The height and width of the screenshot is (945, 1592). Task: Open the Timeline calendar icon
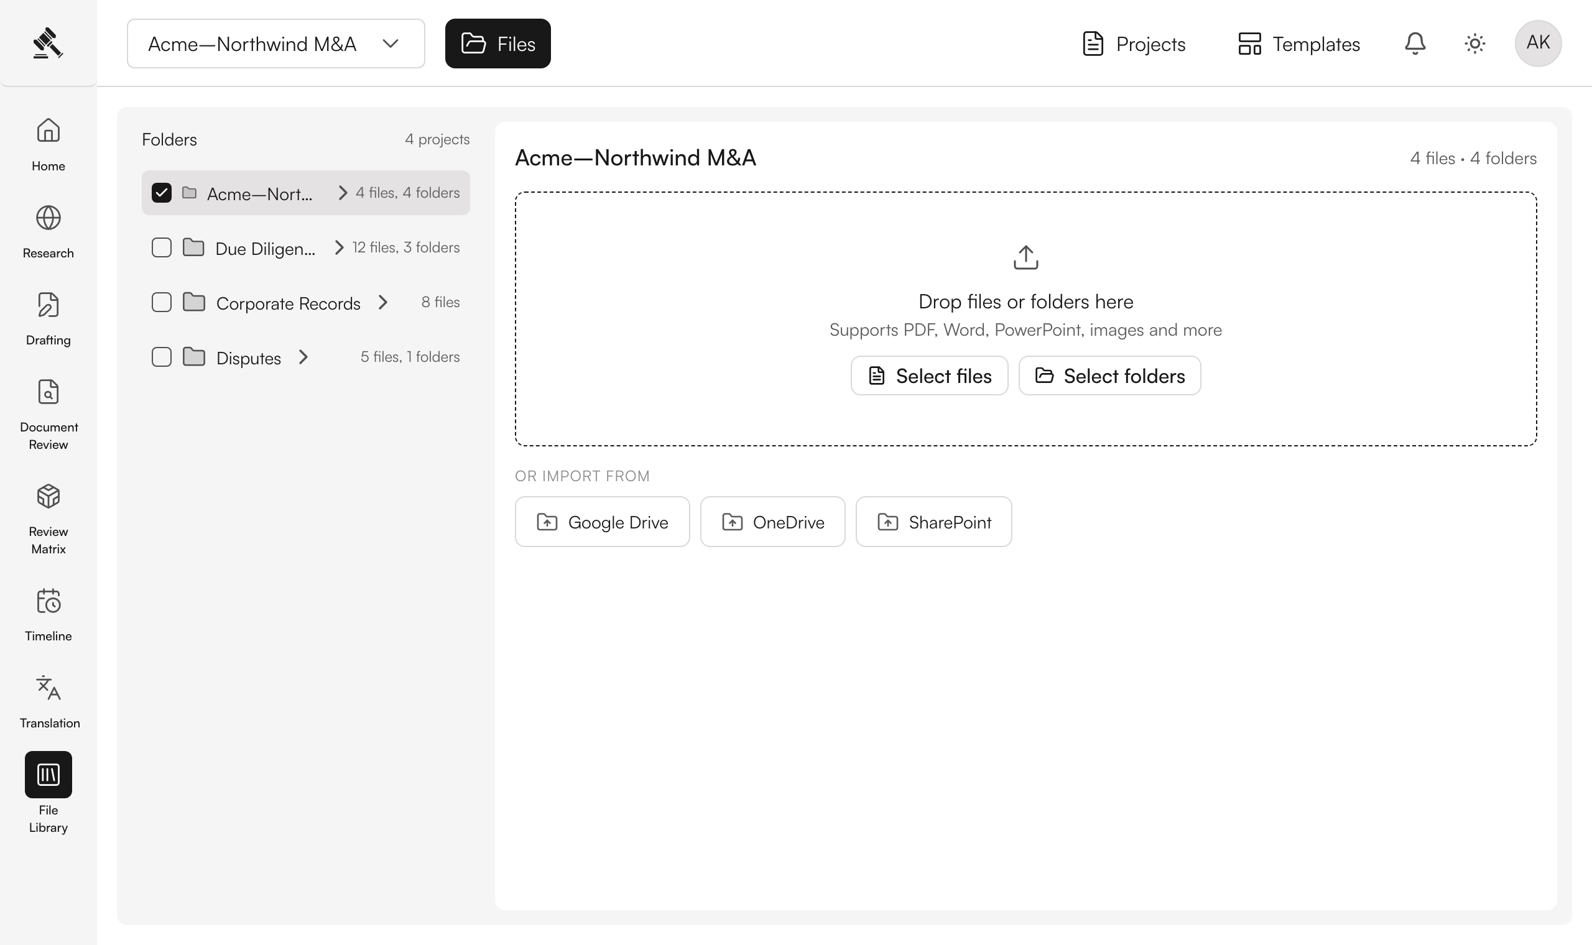coord(49,601)
